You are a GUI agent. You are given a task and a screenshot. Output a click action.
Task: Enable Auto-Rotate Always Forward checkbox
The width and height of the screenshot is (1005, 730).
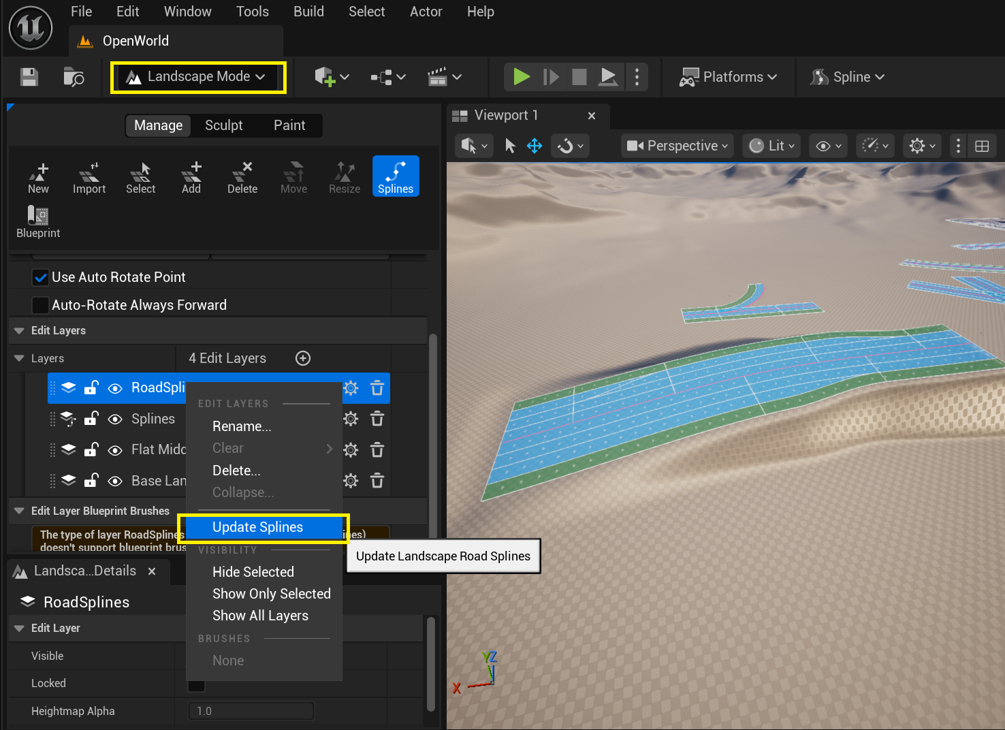[x=41, y=305]
